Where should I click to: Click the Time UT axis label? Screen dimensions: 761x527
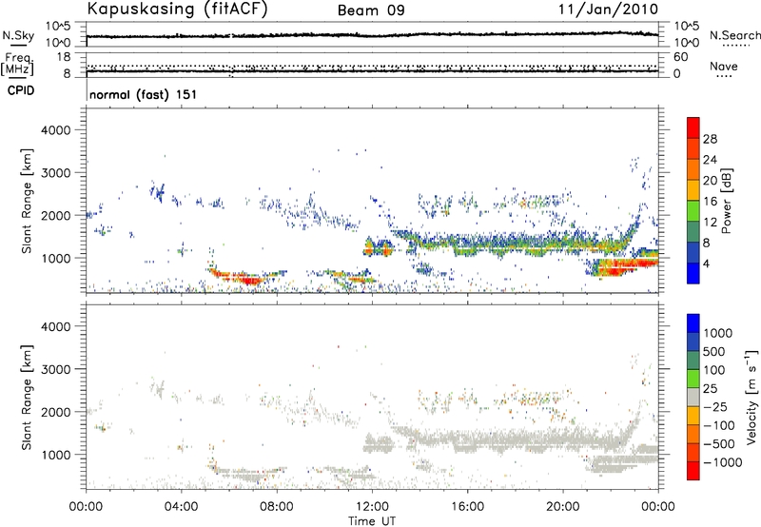372,521
